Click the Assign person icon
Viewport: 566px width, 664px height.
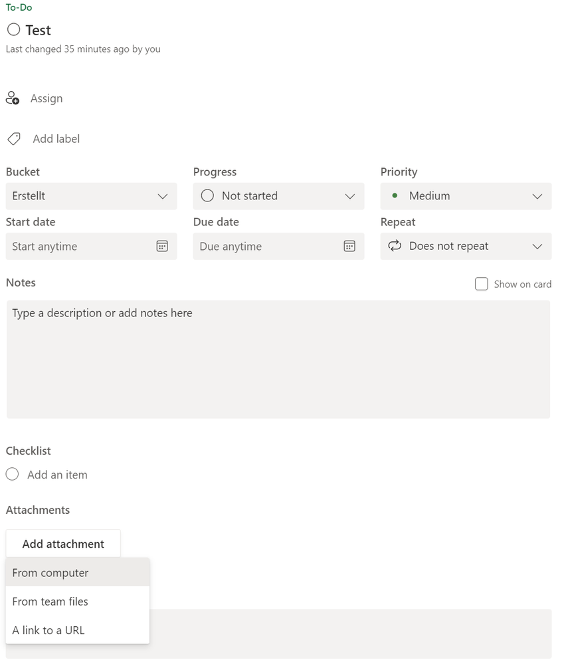[12, 98]
